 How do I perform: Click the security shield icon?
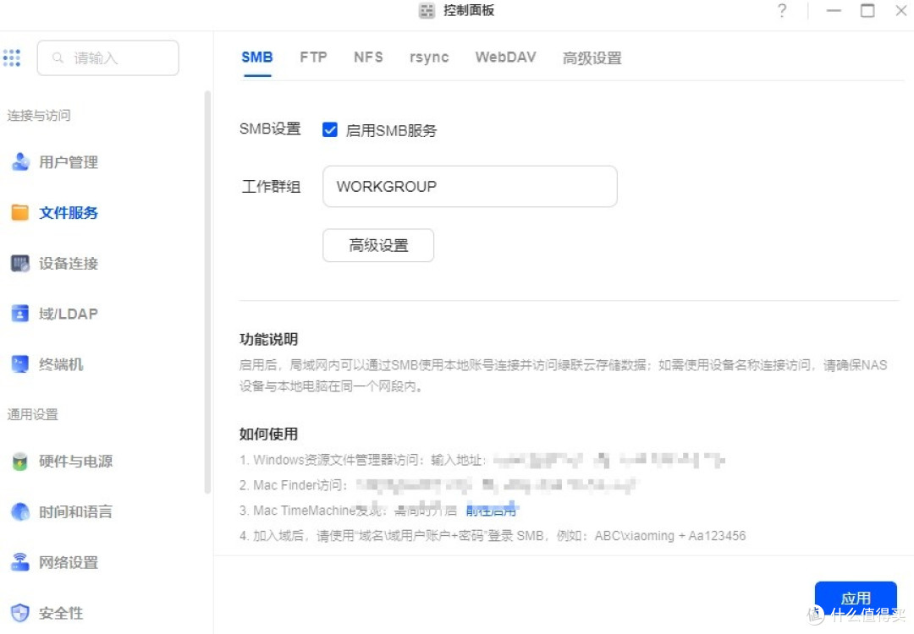click(x=20, y=613)
